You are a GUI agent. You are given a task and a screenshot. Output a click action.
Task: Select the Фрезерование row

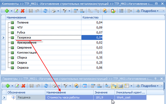[x=48, y=43]
